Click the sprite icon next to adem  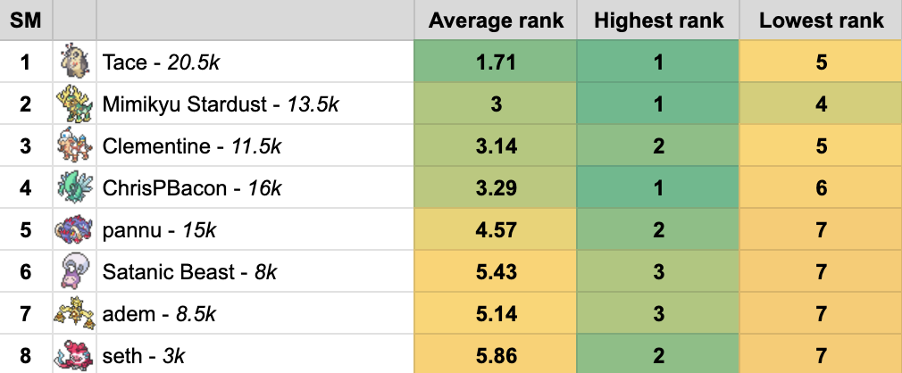74,313
